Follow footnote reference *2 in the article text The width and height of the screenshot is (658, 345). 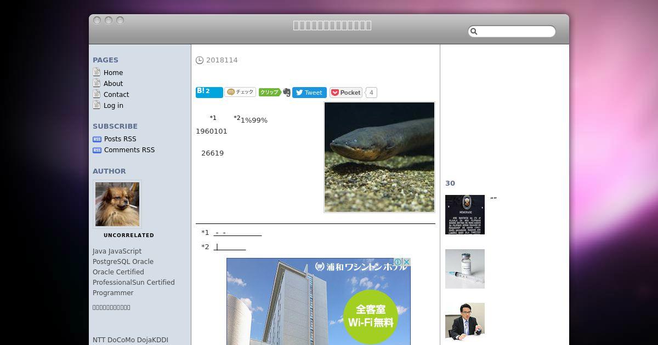237,118
